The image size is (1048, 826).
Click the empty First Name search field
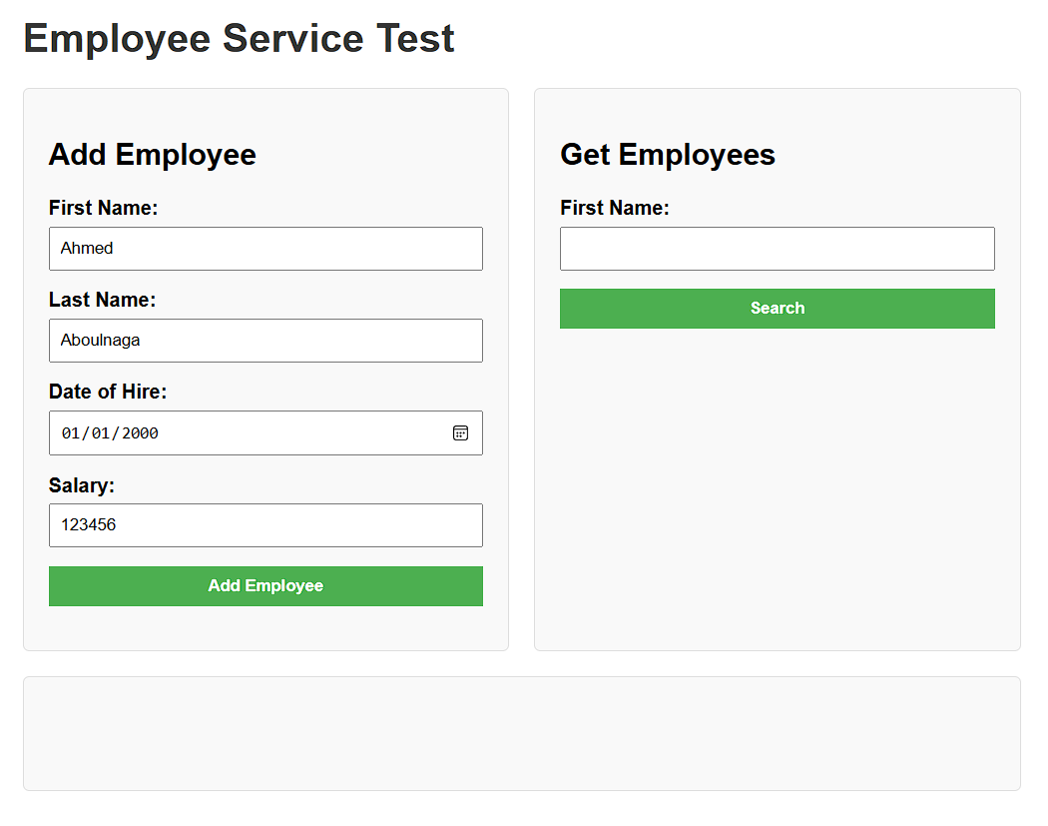tap(777, 249)
